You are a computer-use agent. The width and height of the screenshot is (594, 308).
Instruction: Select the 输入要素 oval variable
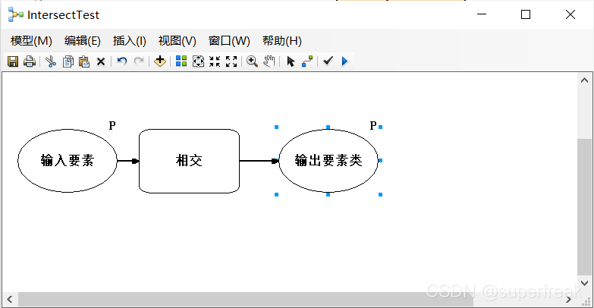[68, 161]
